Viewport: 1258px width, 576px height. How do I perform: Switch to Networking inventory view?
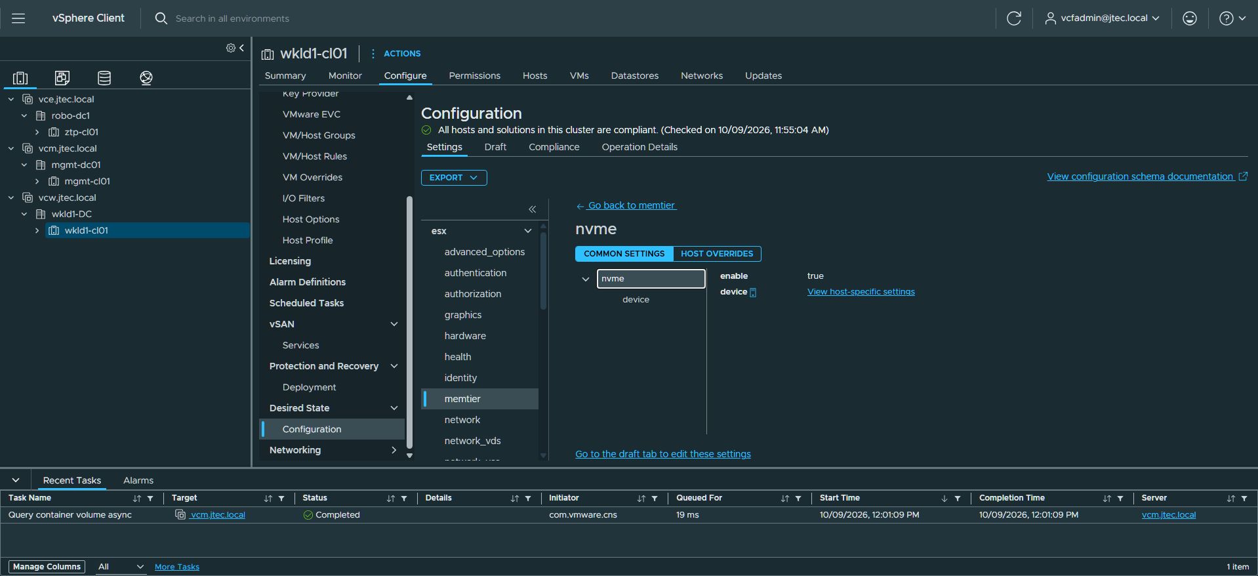click(x=146, y=78)
